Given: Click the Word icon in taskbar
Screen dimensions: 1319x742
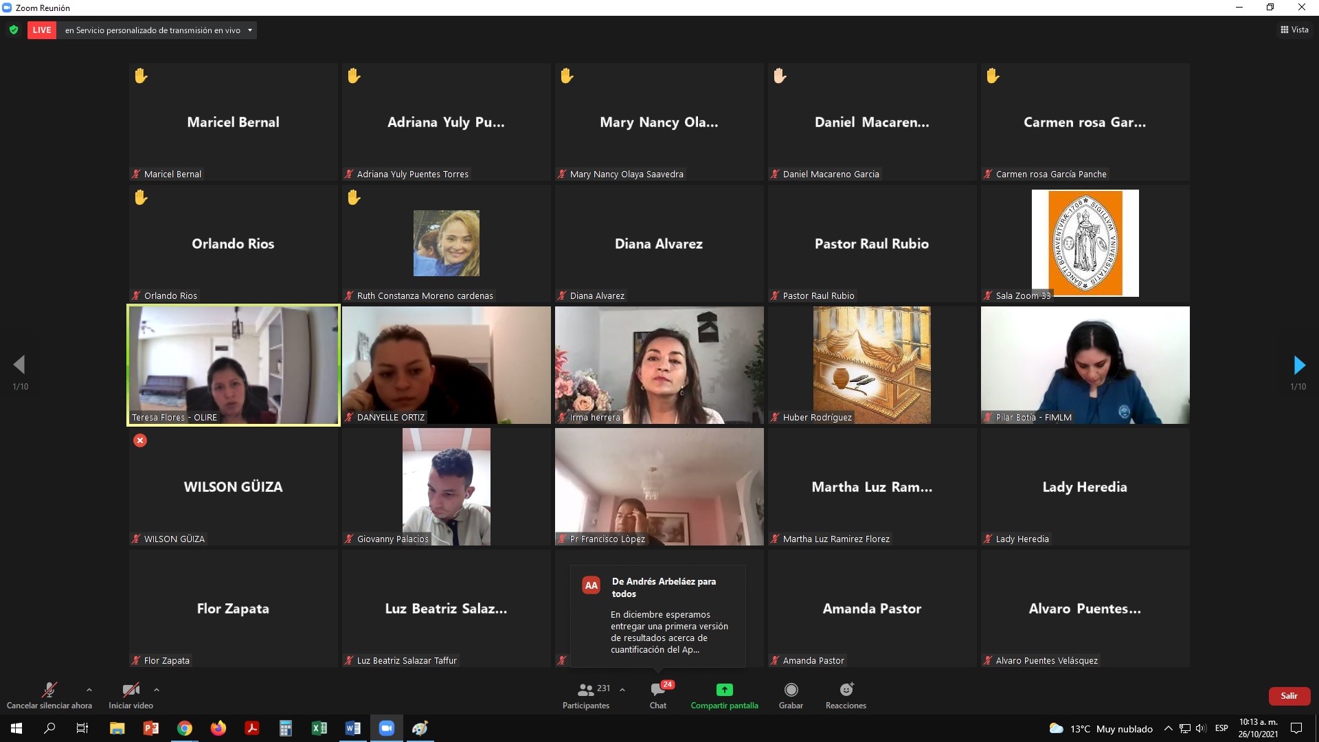Looking at the screenshot, I should [353, 728].
